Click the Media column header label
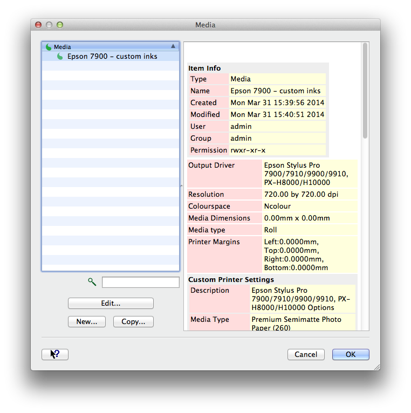 tap(63, 47)
